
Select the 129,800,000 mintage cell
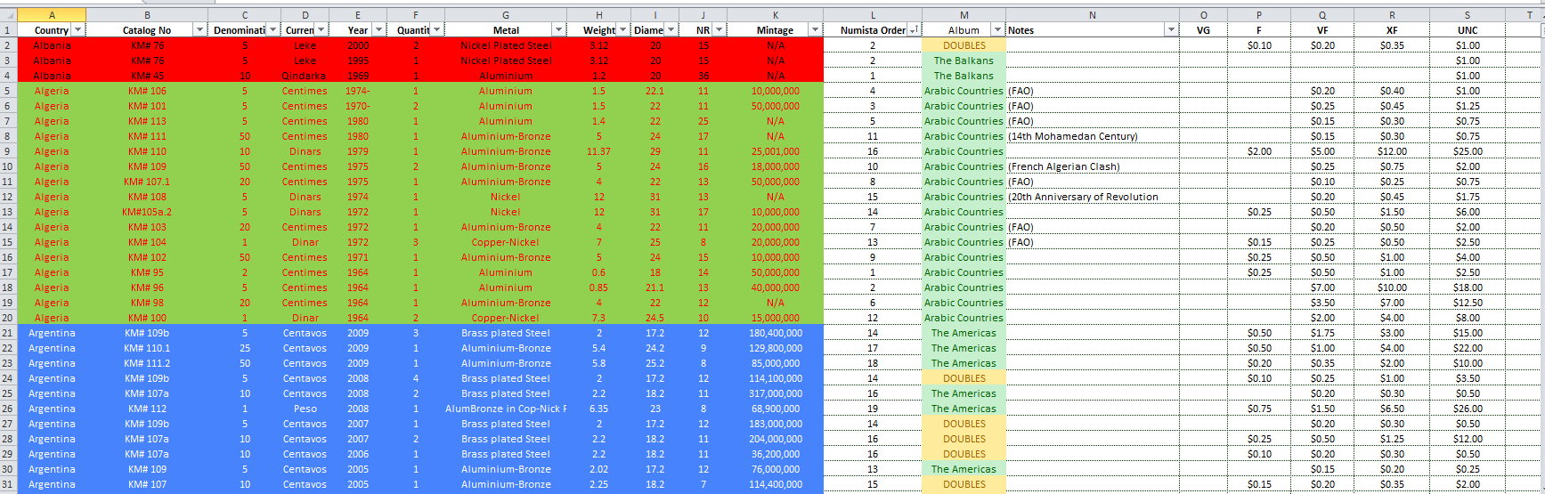(x=775, y=348)
